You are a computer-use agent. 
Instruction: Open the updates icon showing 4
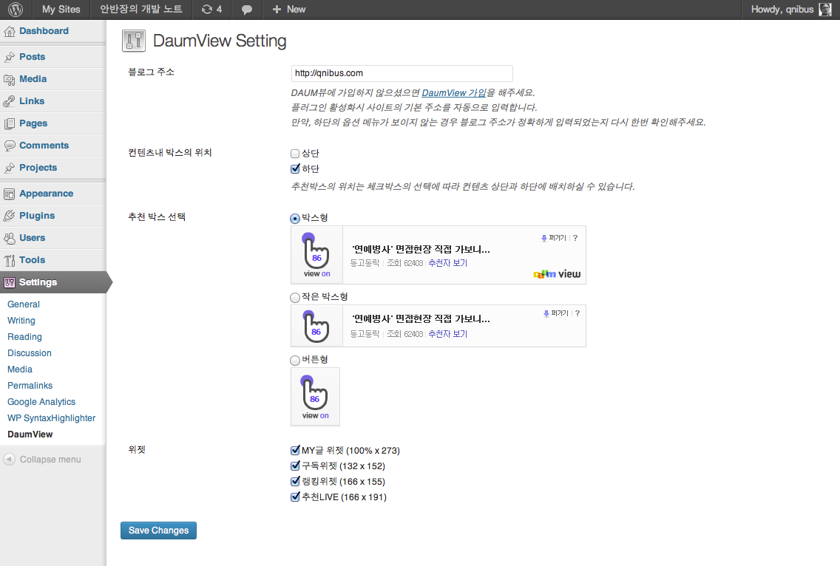coord(211,10)
